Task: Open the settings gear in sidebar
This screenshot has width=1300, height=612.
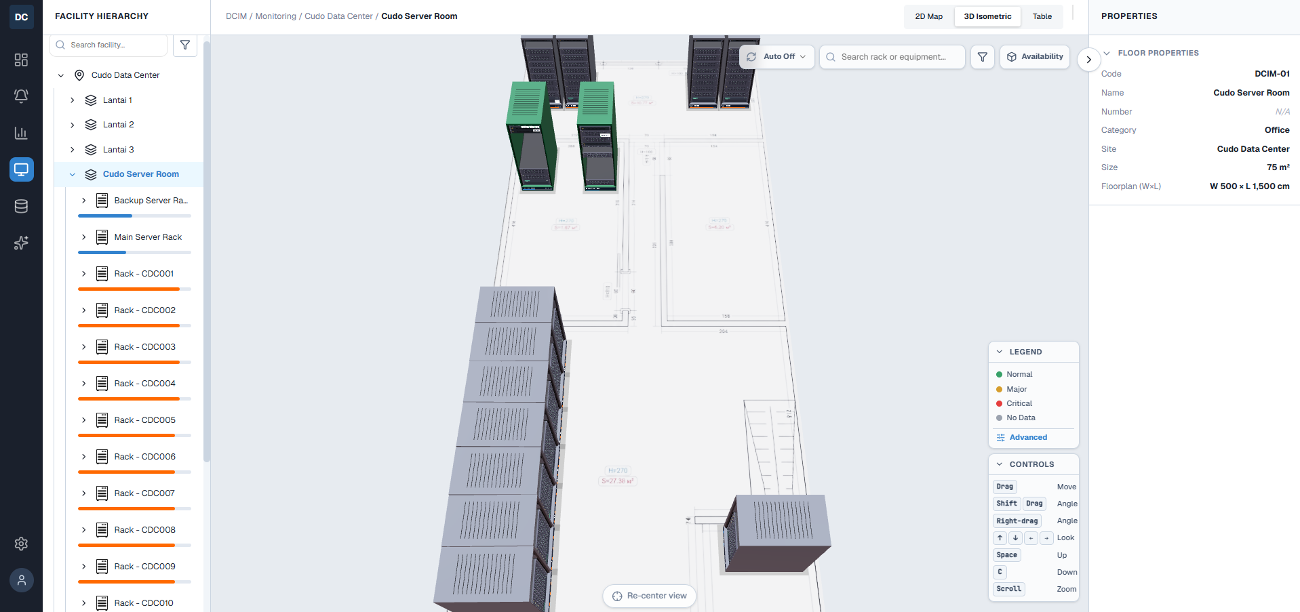Action: tap(21, 544)
